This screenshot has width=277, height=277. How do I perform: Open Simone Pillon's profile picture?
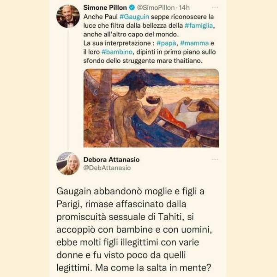point(68,16)
